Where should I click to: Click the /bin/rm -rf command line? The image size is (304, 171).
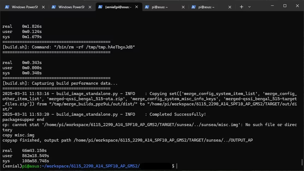coord(69,47)
